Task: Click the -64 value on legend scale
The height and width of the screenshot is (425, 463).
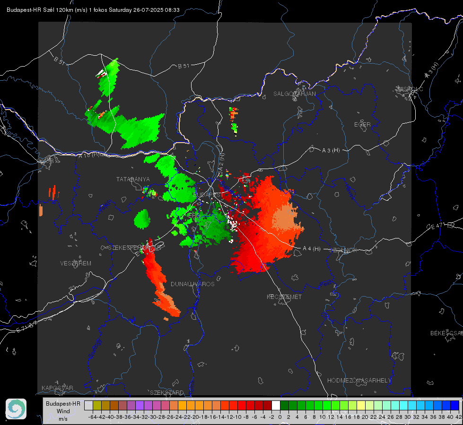Action: pos(93,417)
